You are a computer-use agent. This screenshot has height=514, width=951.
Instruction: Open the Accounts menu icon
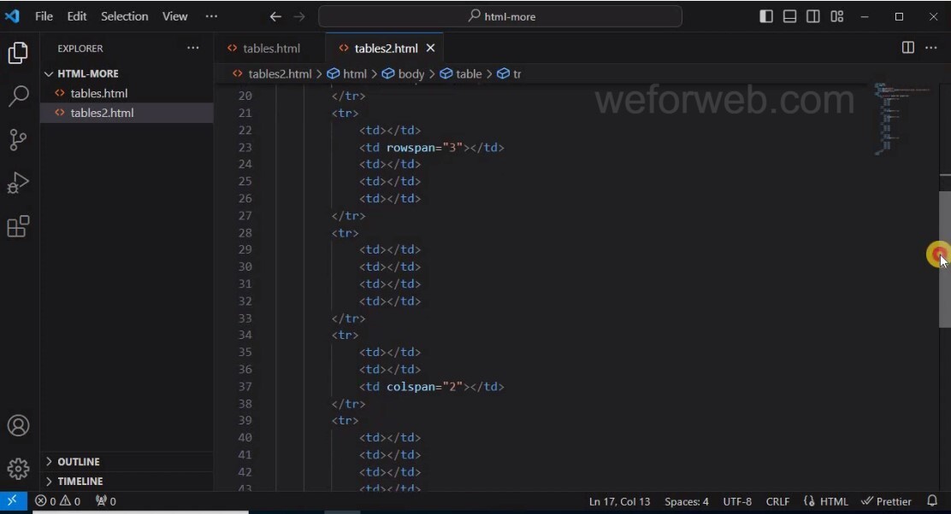click(x=18, y=425)
